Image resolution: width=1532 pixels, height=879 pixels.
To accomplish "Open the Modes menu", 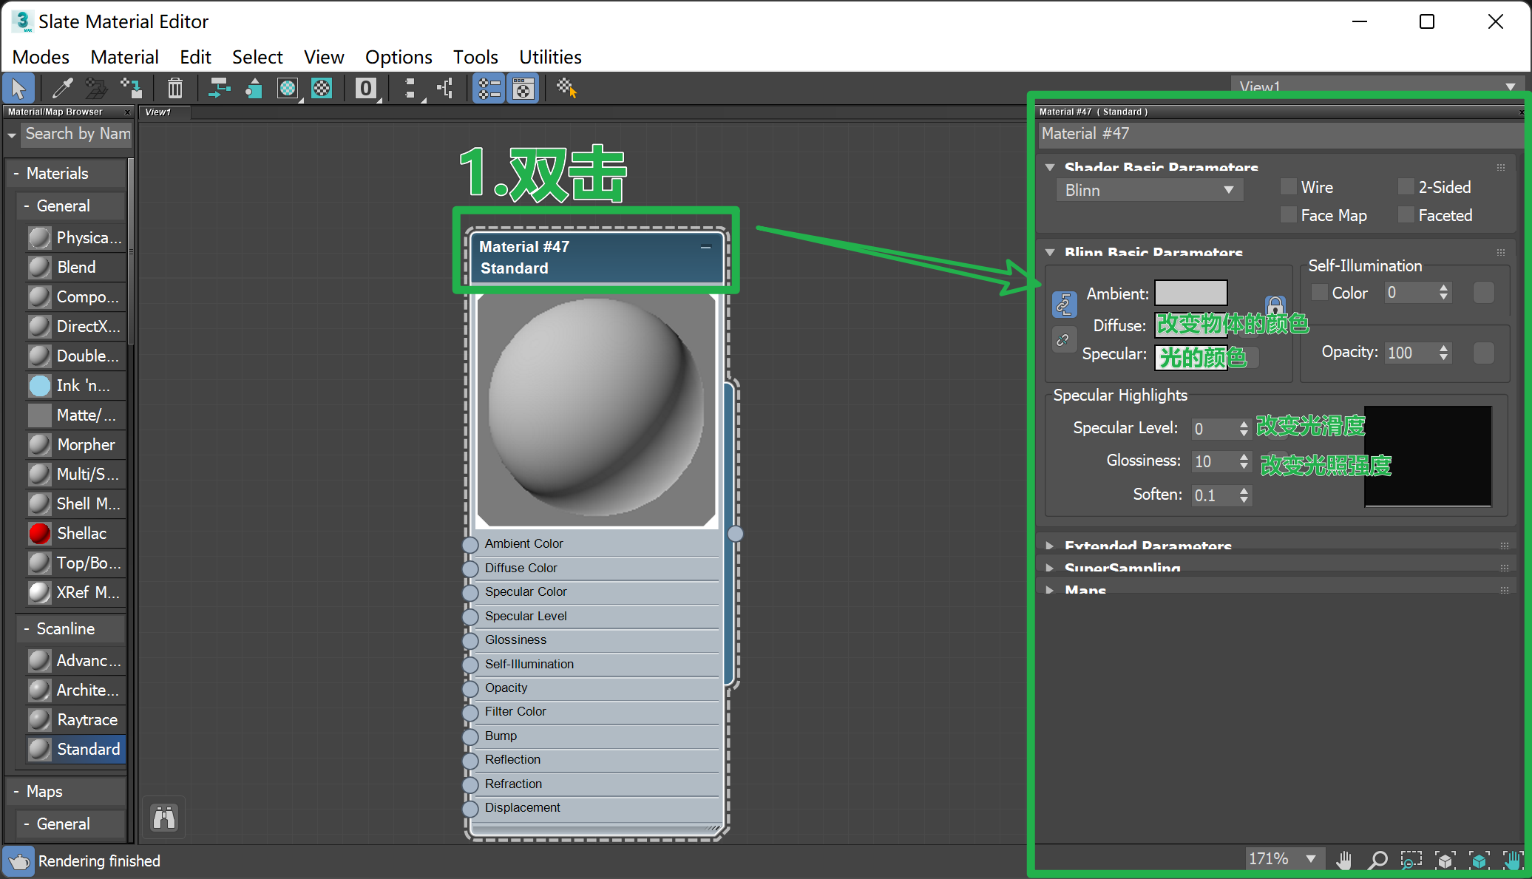I will (41, 57).
